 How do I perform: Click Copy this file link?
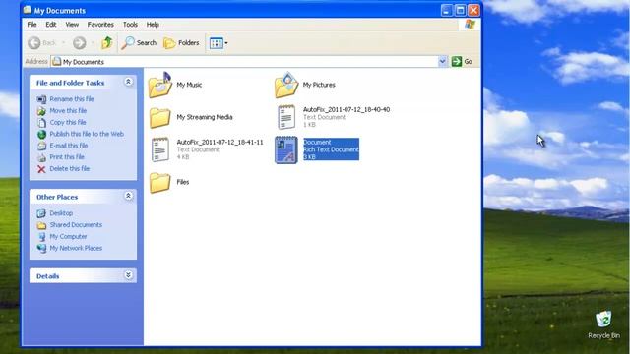click(68, 122)
